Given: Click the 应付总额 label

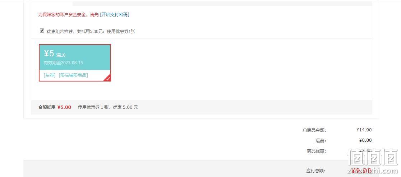Looking at the screenshot, I should [316, 171].
